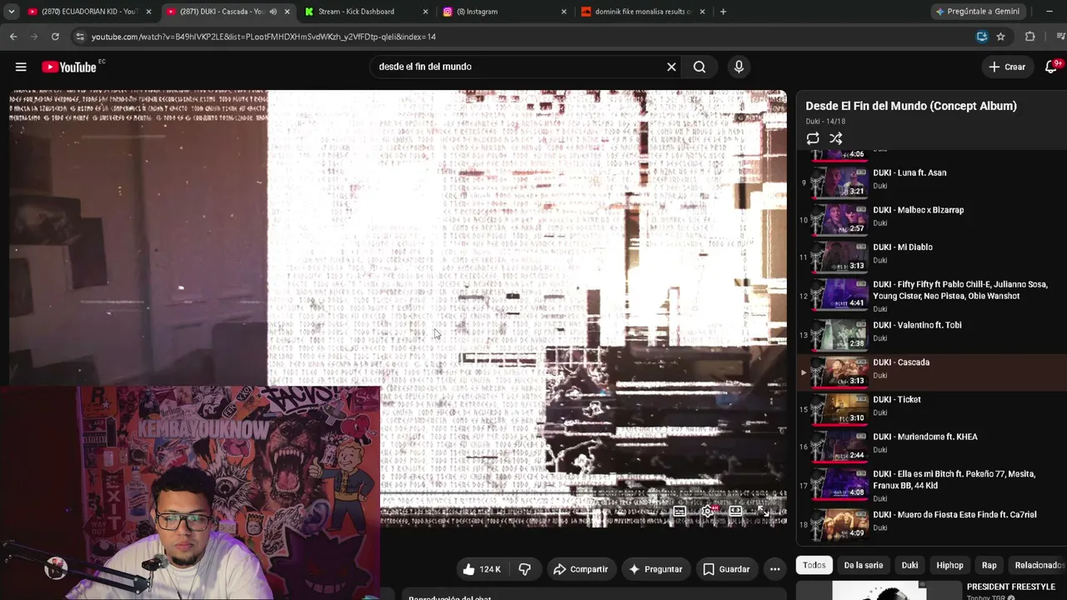Select the Relacionados filter chip
The width and height of the screenshot is (1067, 600).
[1037, 565]
